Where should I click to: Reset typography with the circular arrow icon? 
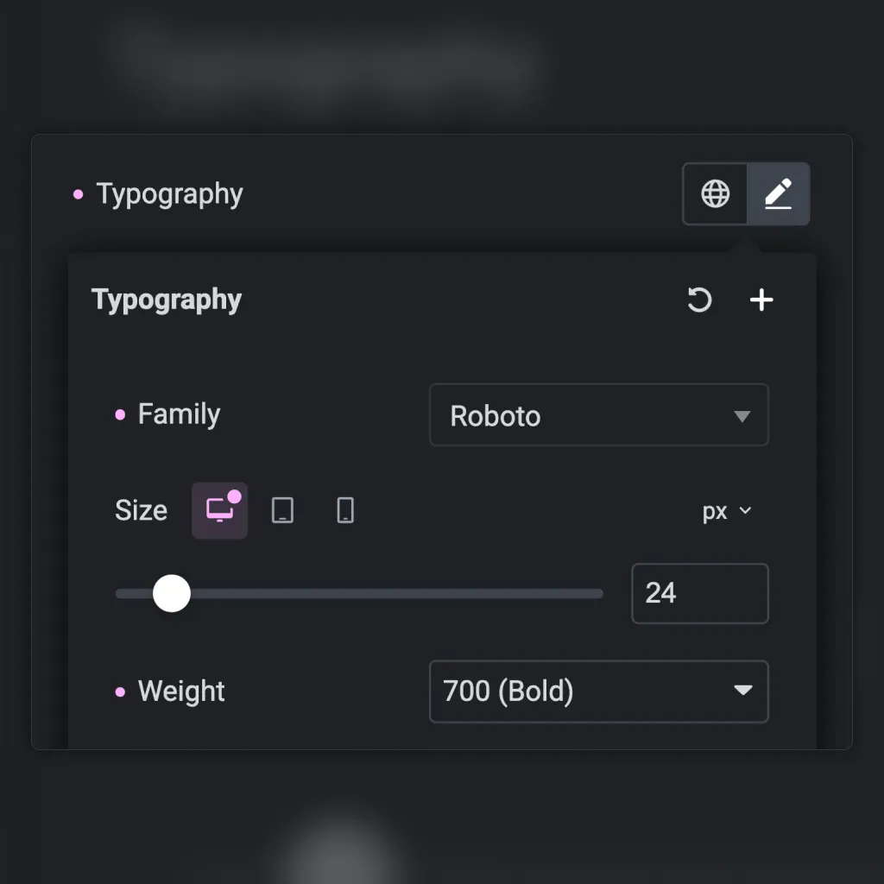699,300
